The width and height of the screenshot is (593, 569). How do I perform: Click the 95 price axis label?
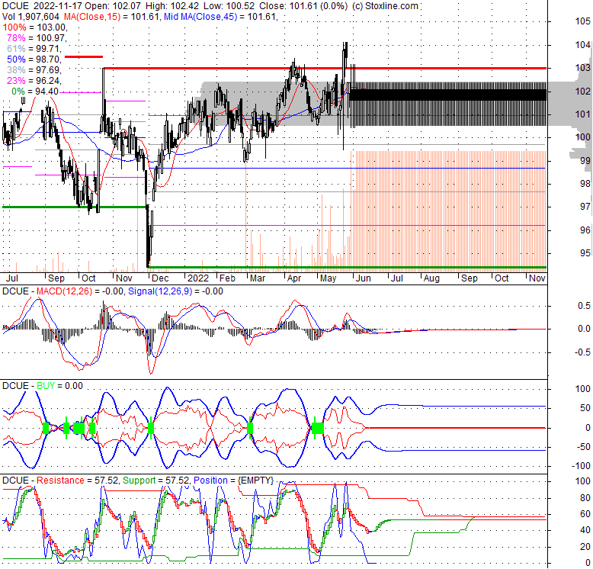tap(585, 252)
